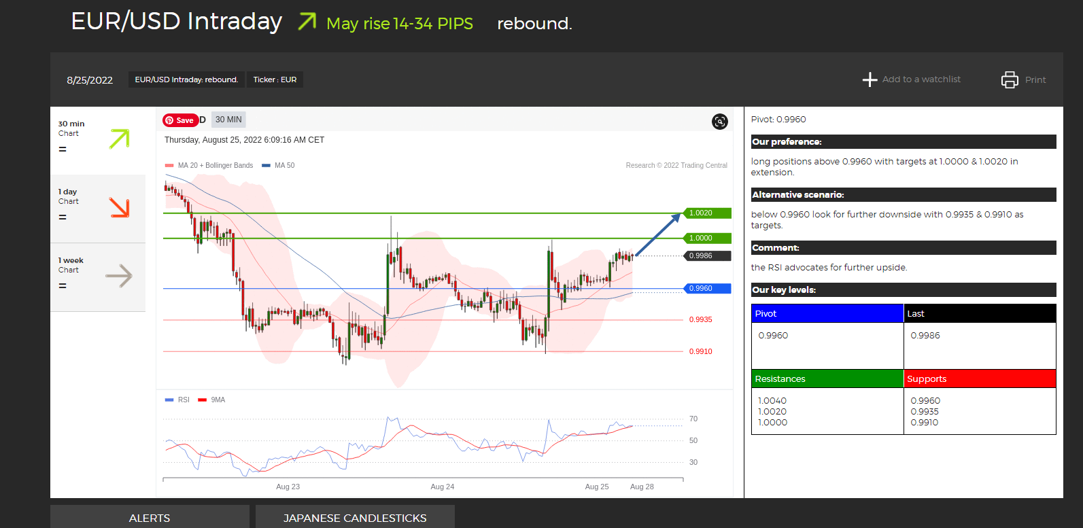Click the chart timestamp text
This screenshot has height=528, width=1083.
tap(244, 140)
